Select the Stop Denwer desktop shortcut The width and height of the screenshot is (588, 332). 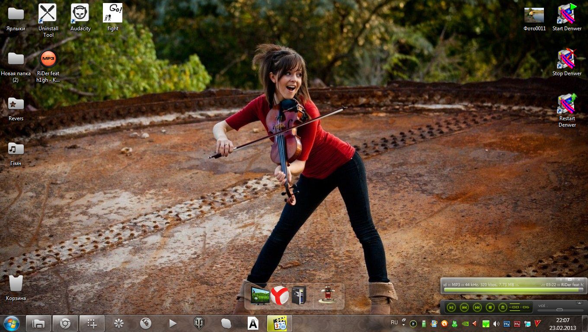(x=566, y=62)
